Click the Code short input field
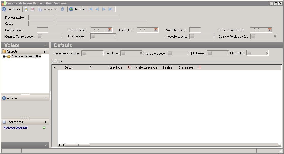This screenshot has height=154, width=284. click(41, 24)
